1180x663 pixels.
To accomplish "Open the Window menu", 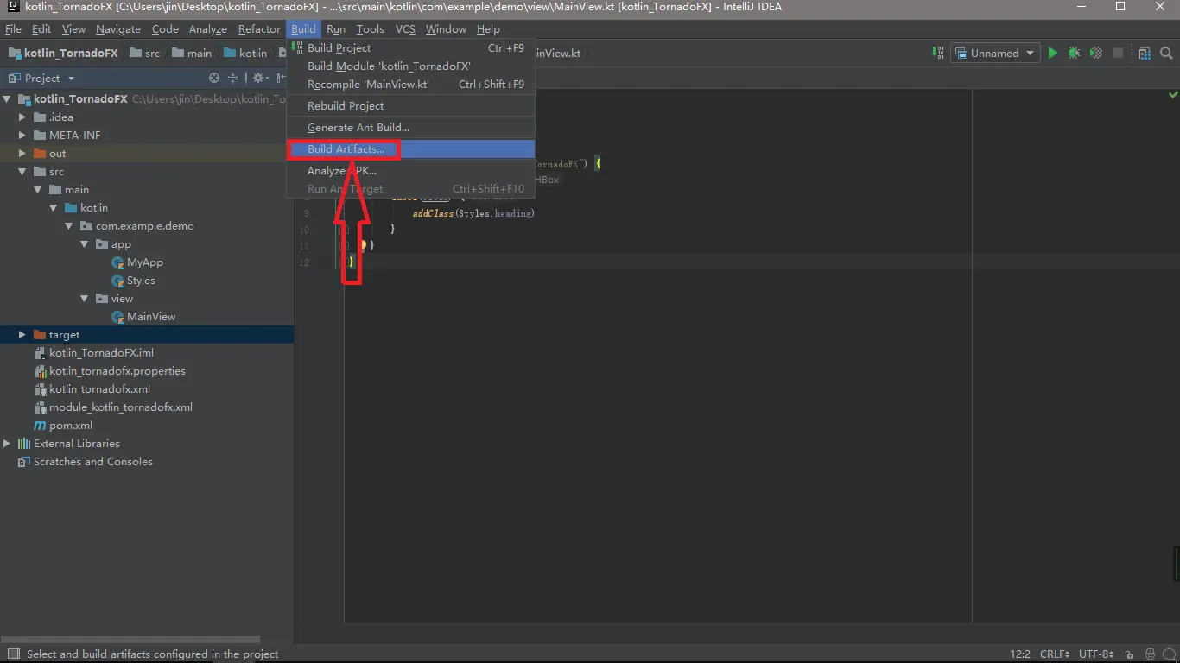I will (446, 29).
